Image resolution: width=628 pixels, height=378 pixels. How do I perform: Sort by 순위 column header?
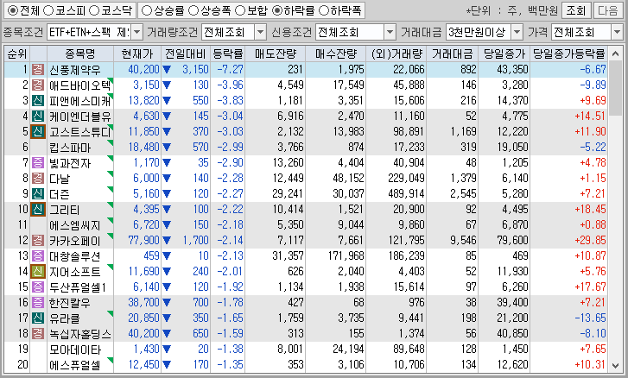[17, 54]
